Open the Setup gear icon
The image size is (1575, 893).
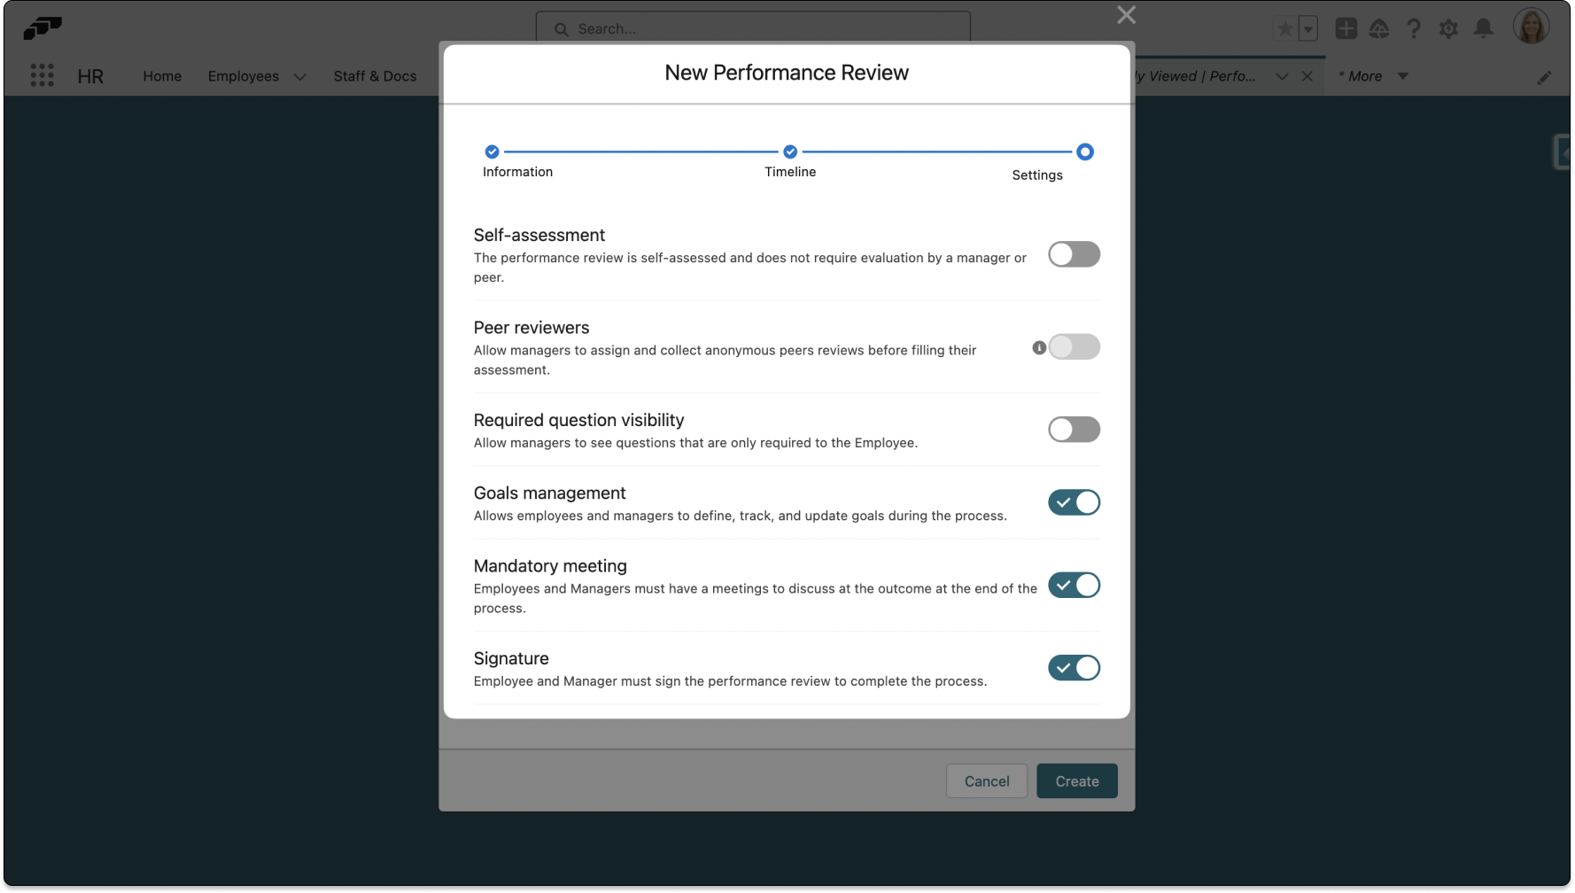pos(1449,27)
